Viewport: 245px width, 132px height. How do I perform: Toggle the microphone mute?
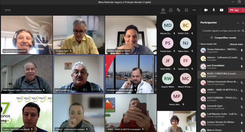coord(214,10)
